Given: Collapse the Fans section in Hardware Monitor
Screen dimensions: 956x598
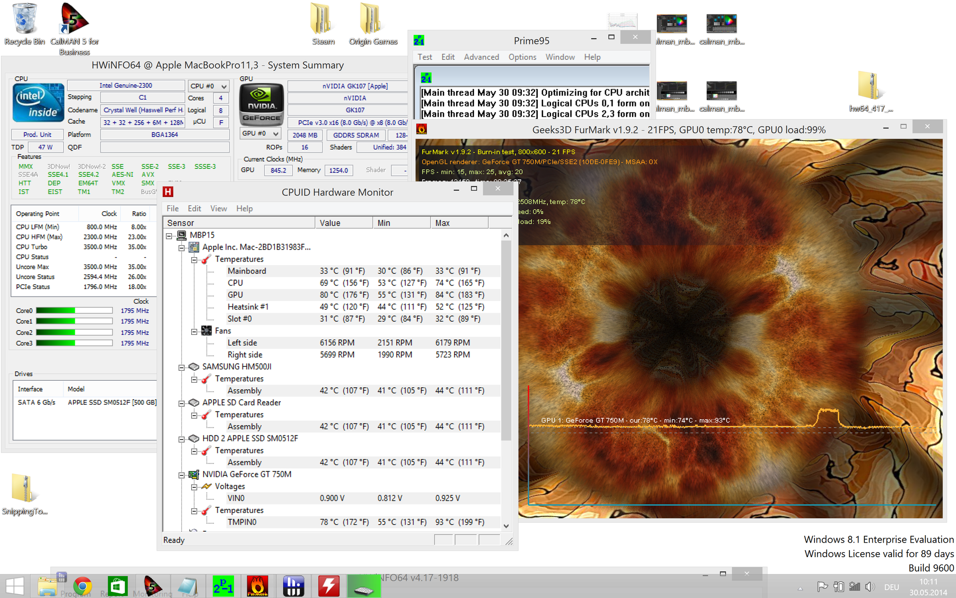Looking at the screenshot, I should (195, 331).
